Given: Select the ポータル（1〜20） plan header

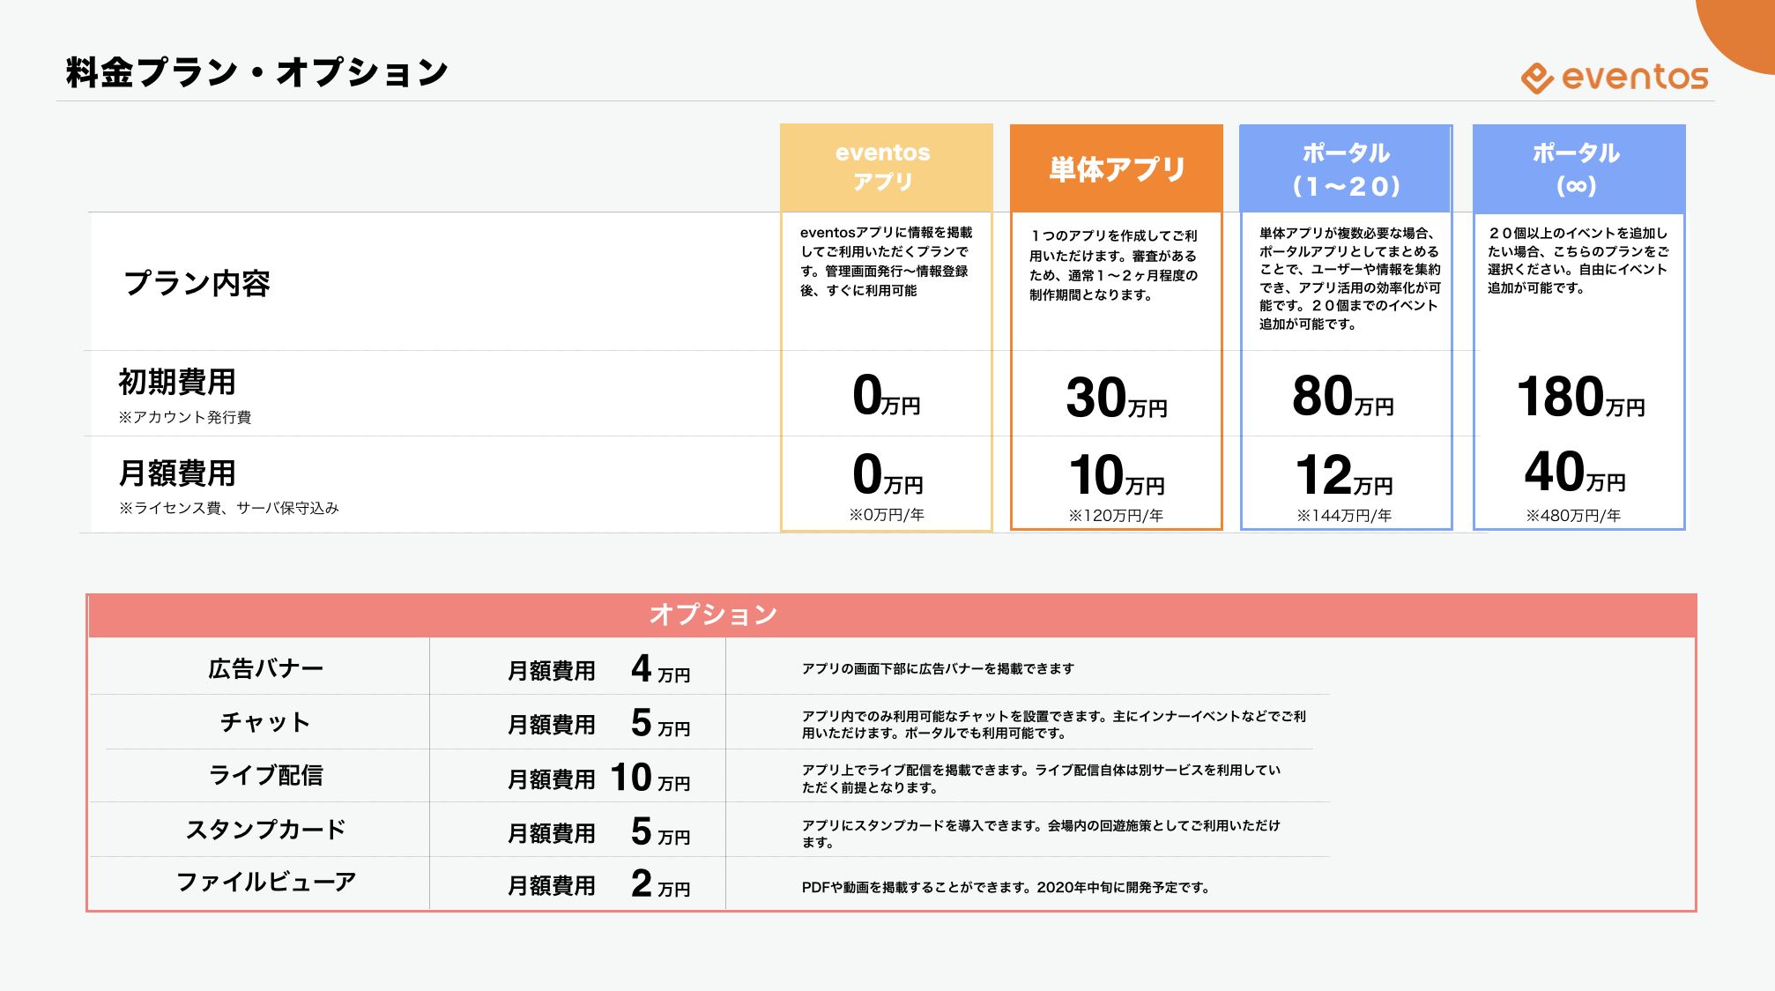Looking at the screenshot, I should (1346, 168).
